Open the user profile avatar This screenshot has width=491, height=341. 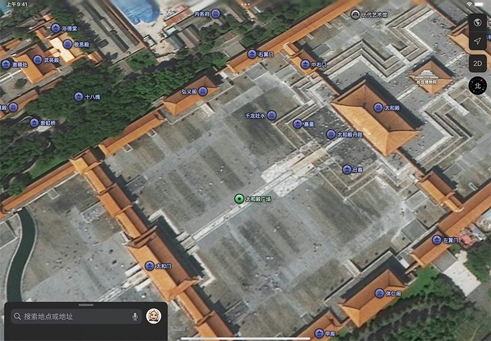(153, 316)
